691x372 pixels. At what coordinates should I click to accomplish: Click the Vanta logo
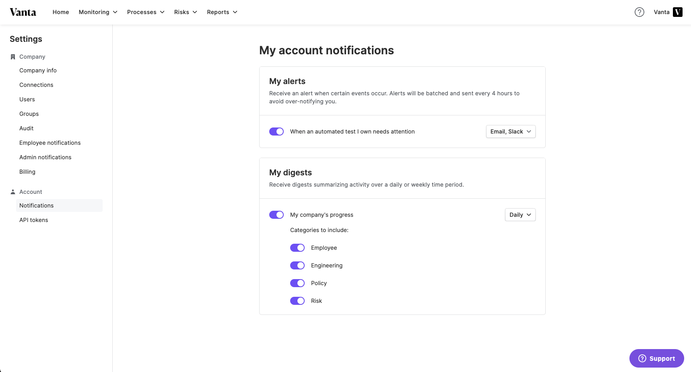click(x=23, y=12)
